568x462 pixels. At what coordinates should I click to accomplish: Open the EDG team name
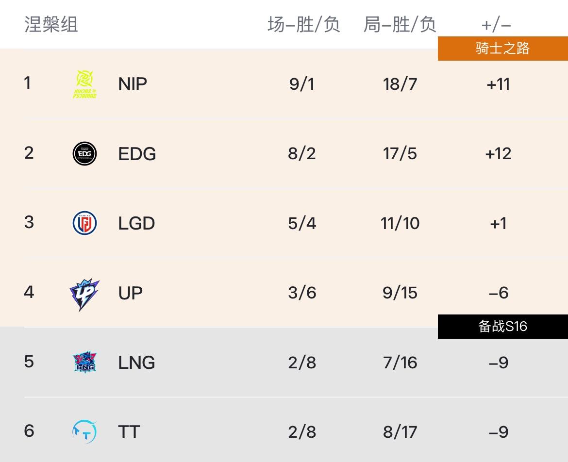coord(137,154)
